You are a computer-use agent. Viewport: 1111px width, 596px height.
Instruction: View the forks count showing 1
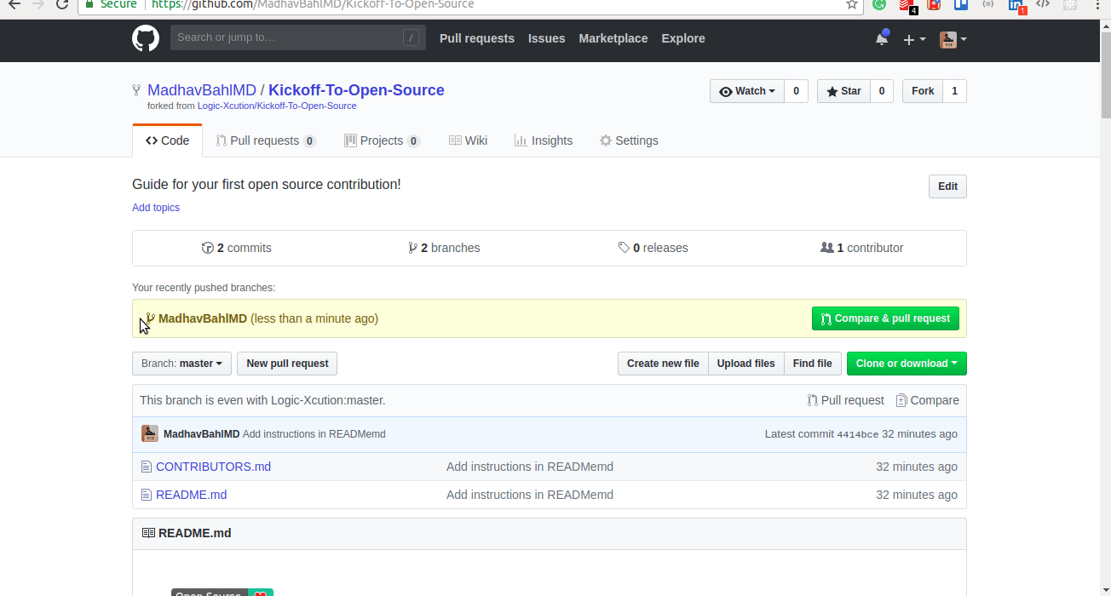[x=954, y=91]
